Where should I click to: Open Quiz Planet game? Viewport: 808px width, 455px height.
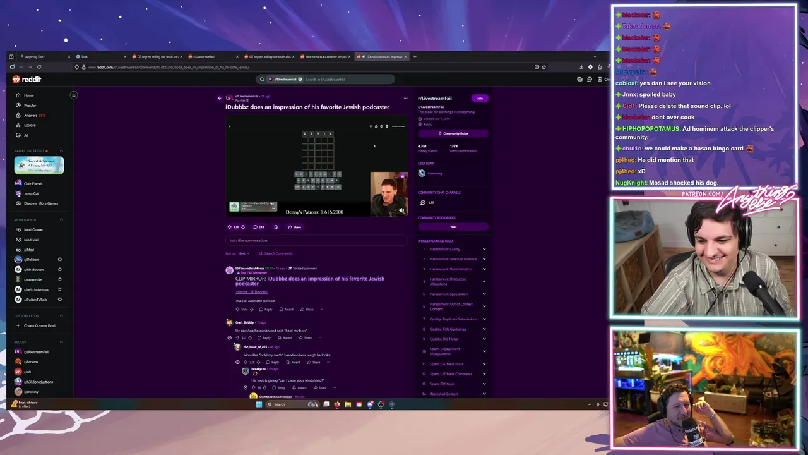[x=32, y=183]
